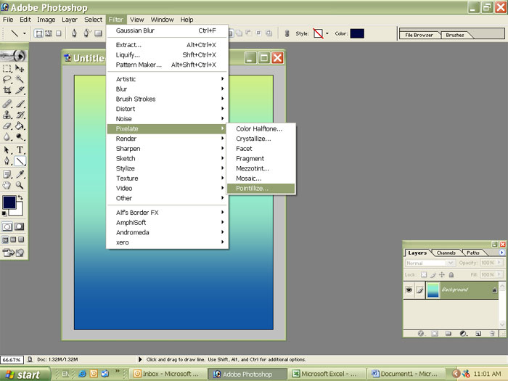Viewport: 508px width, 381px height.
Task: Select the Path Selection tool
Action: click(x=7, y=150)
